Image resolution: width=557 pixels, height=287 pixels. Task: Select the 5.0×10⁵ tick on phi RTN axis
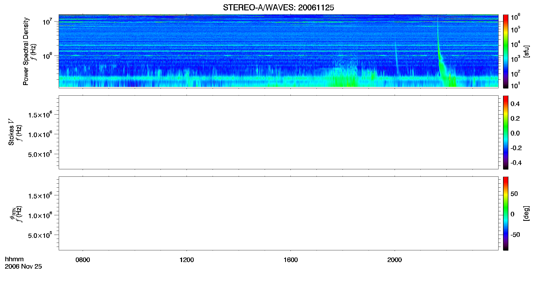click(40, 235)
